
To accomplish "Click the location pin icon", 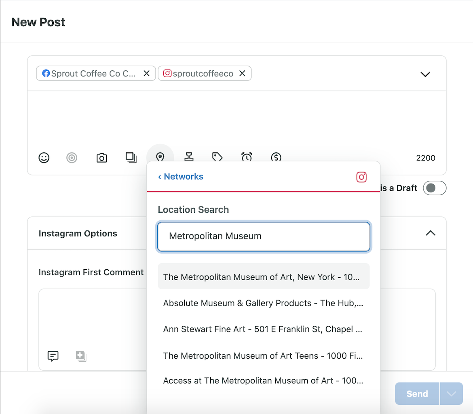I will coord(160,157).
